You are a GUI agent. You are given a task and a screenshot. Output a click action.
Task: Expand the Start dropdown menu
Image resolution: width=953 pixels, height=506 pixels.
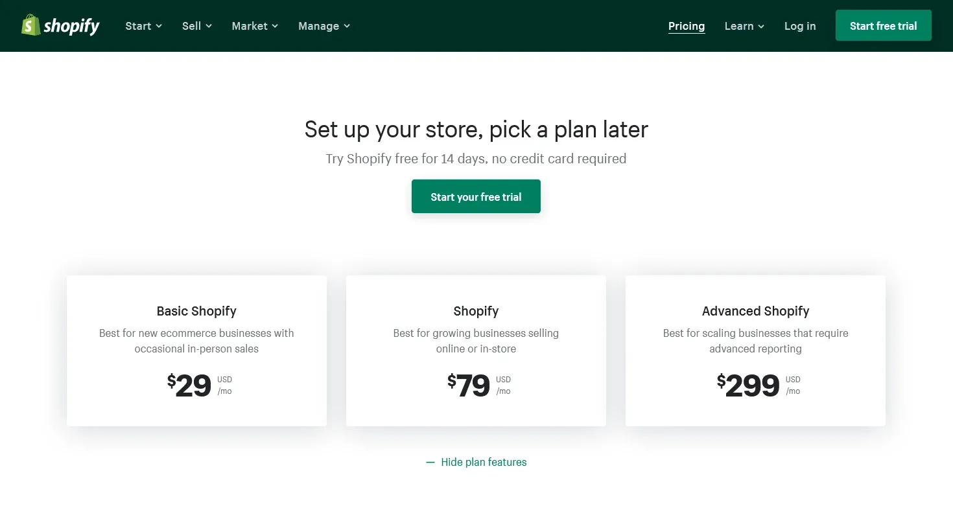coord(143,26)
